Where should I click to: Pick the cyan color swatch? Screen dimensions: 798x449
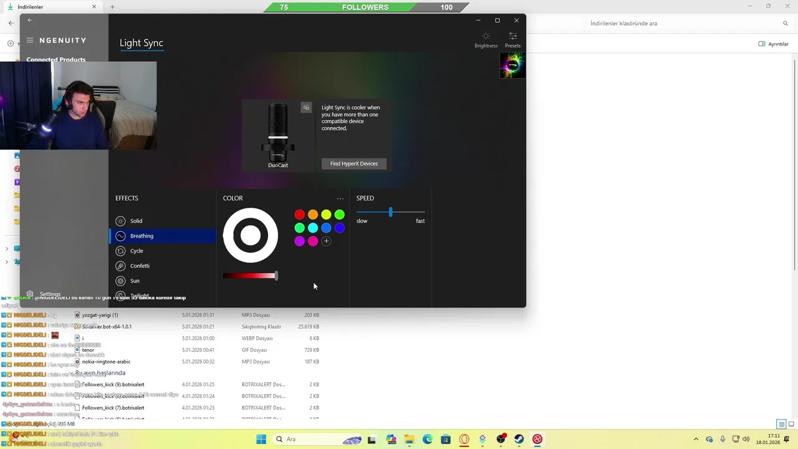coord(313,228)
